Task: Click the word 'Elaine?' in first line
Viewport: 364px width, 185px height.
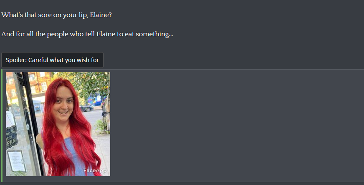Action: tap(101, 15)
